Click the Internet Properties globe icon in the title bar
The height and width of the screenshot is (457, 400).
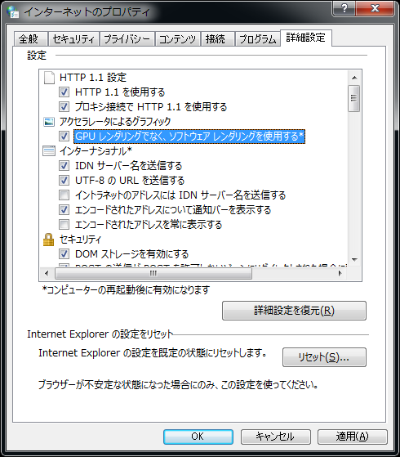click(12, 11)
